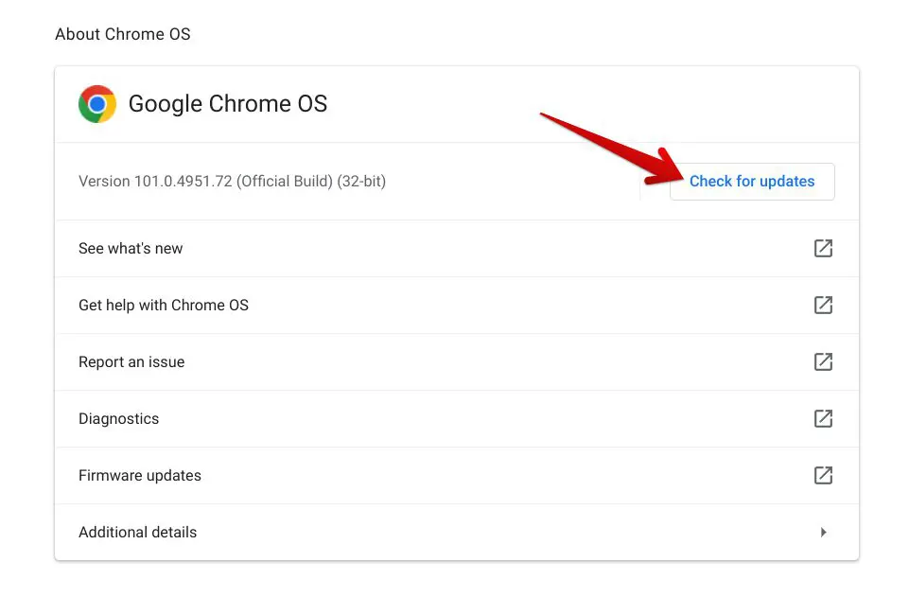Click the red arrow annotation graphic
The width and height of the screenshot is (909, 597).
coord(612,149)
